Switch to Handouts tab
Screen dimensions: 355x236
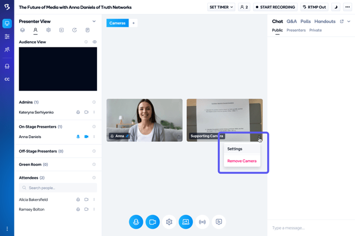325,22
